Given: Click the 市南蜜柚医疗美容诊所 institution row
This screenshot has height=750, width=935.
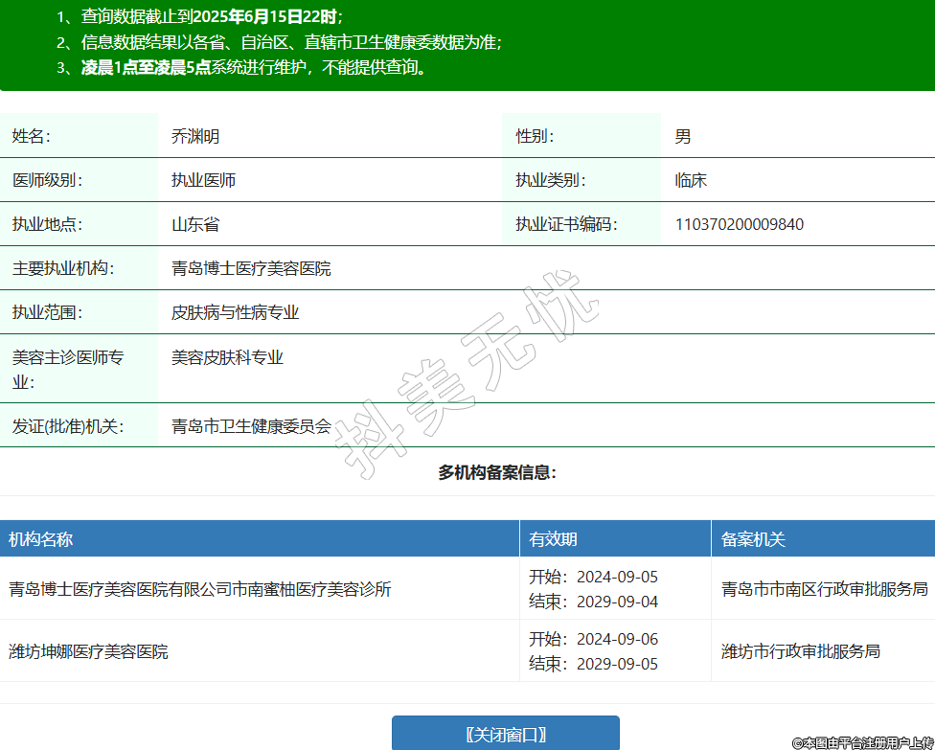Looking at the screenshot, I should [199, 589].
